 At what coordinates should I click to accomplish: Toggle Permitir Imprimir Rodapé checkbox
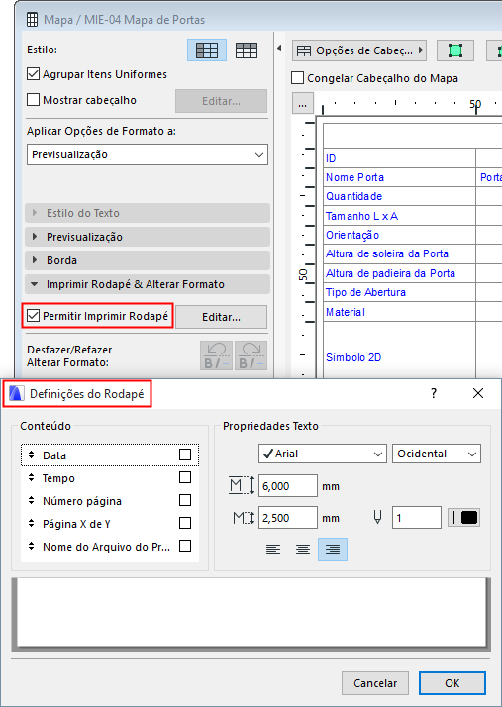(x=33, y=316)
